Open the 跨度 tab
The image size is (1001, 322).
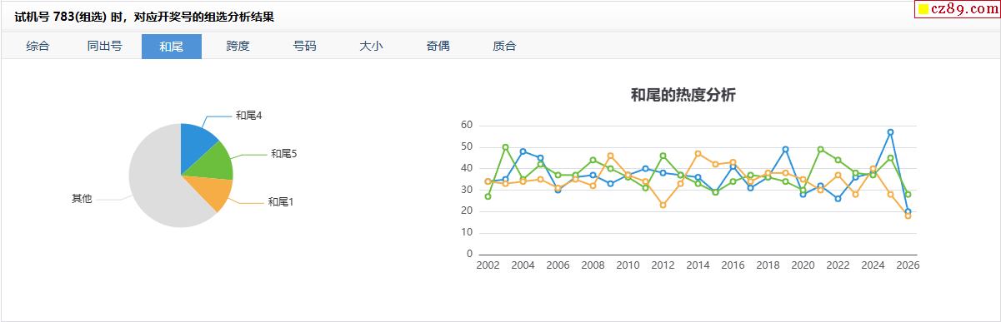click(238, 47)
